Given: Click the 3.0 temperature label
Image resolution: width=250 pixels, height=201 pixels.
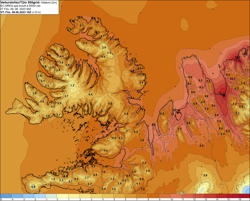Looking at the screenshot, I should coord(119,184).
